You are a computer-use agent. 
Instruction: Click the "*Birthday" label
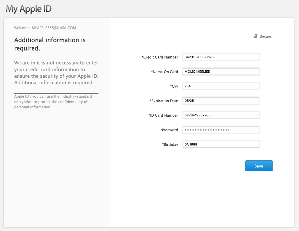coord(170,145)
